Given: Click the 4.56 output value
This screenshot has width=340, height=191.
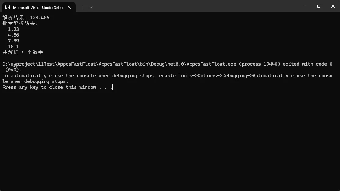Looking at the screenshot, I should coord(13,35).
